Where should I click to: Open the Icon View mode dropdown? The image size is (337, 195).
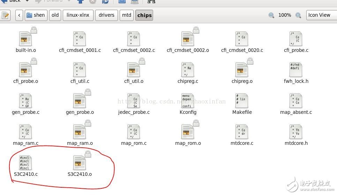tap(321, 15)
